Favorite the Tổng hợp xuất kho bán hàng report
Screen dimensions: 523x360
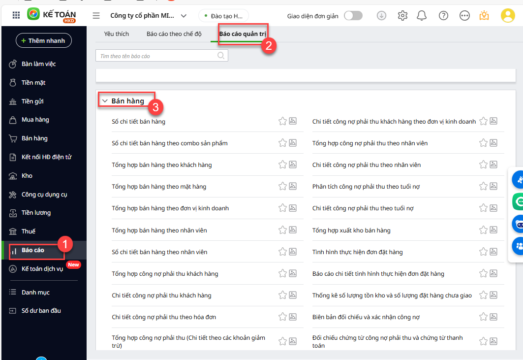pos(483,230)
